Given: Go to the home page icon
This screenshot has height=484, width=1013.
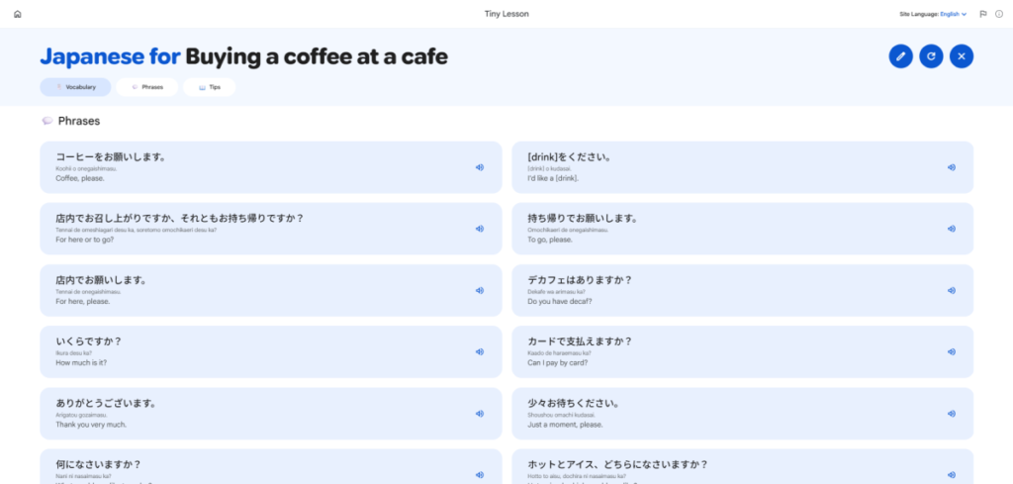Looking at the screenshot, I should pyautogui.click(x=17, y=14).
